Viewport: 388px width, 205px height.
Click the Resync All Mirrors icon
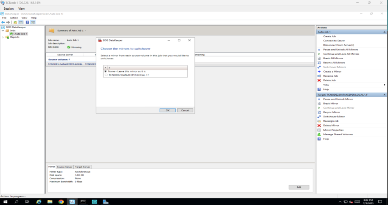pyautogui.click(x=319, y=63)
